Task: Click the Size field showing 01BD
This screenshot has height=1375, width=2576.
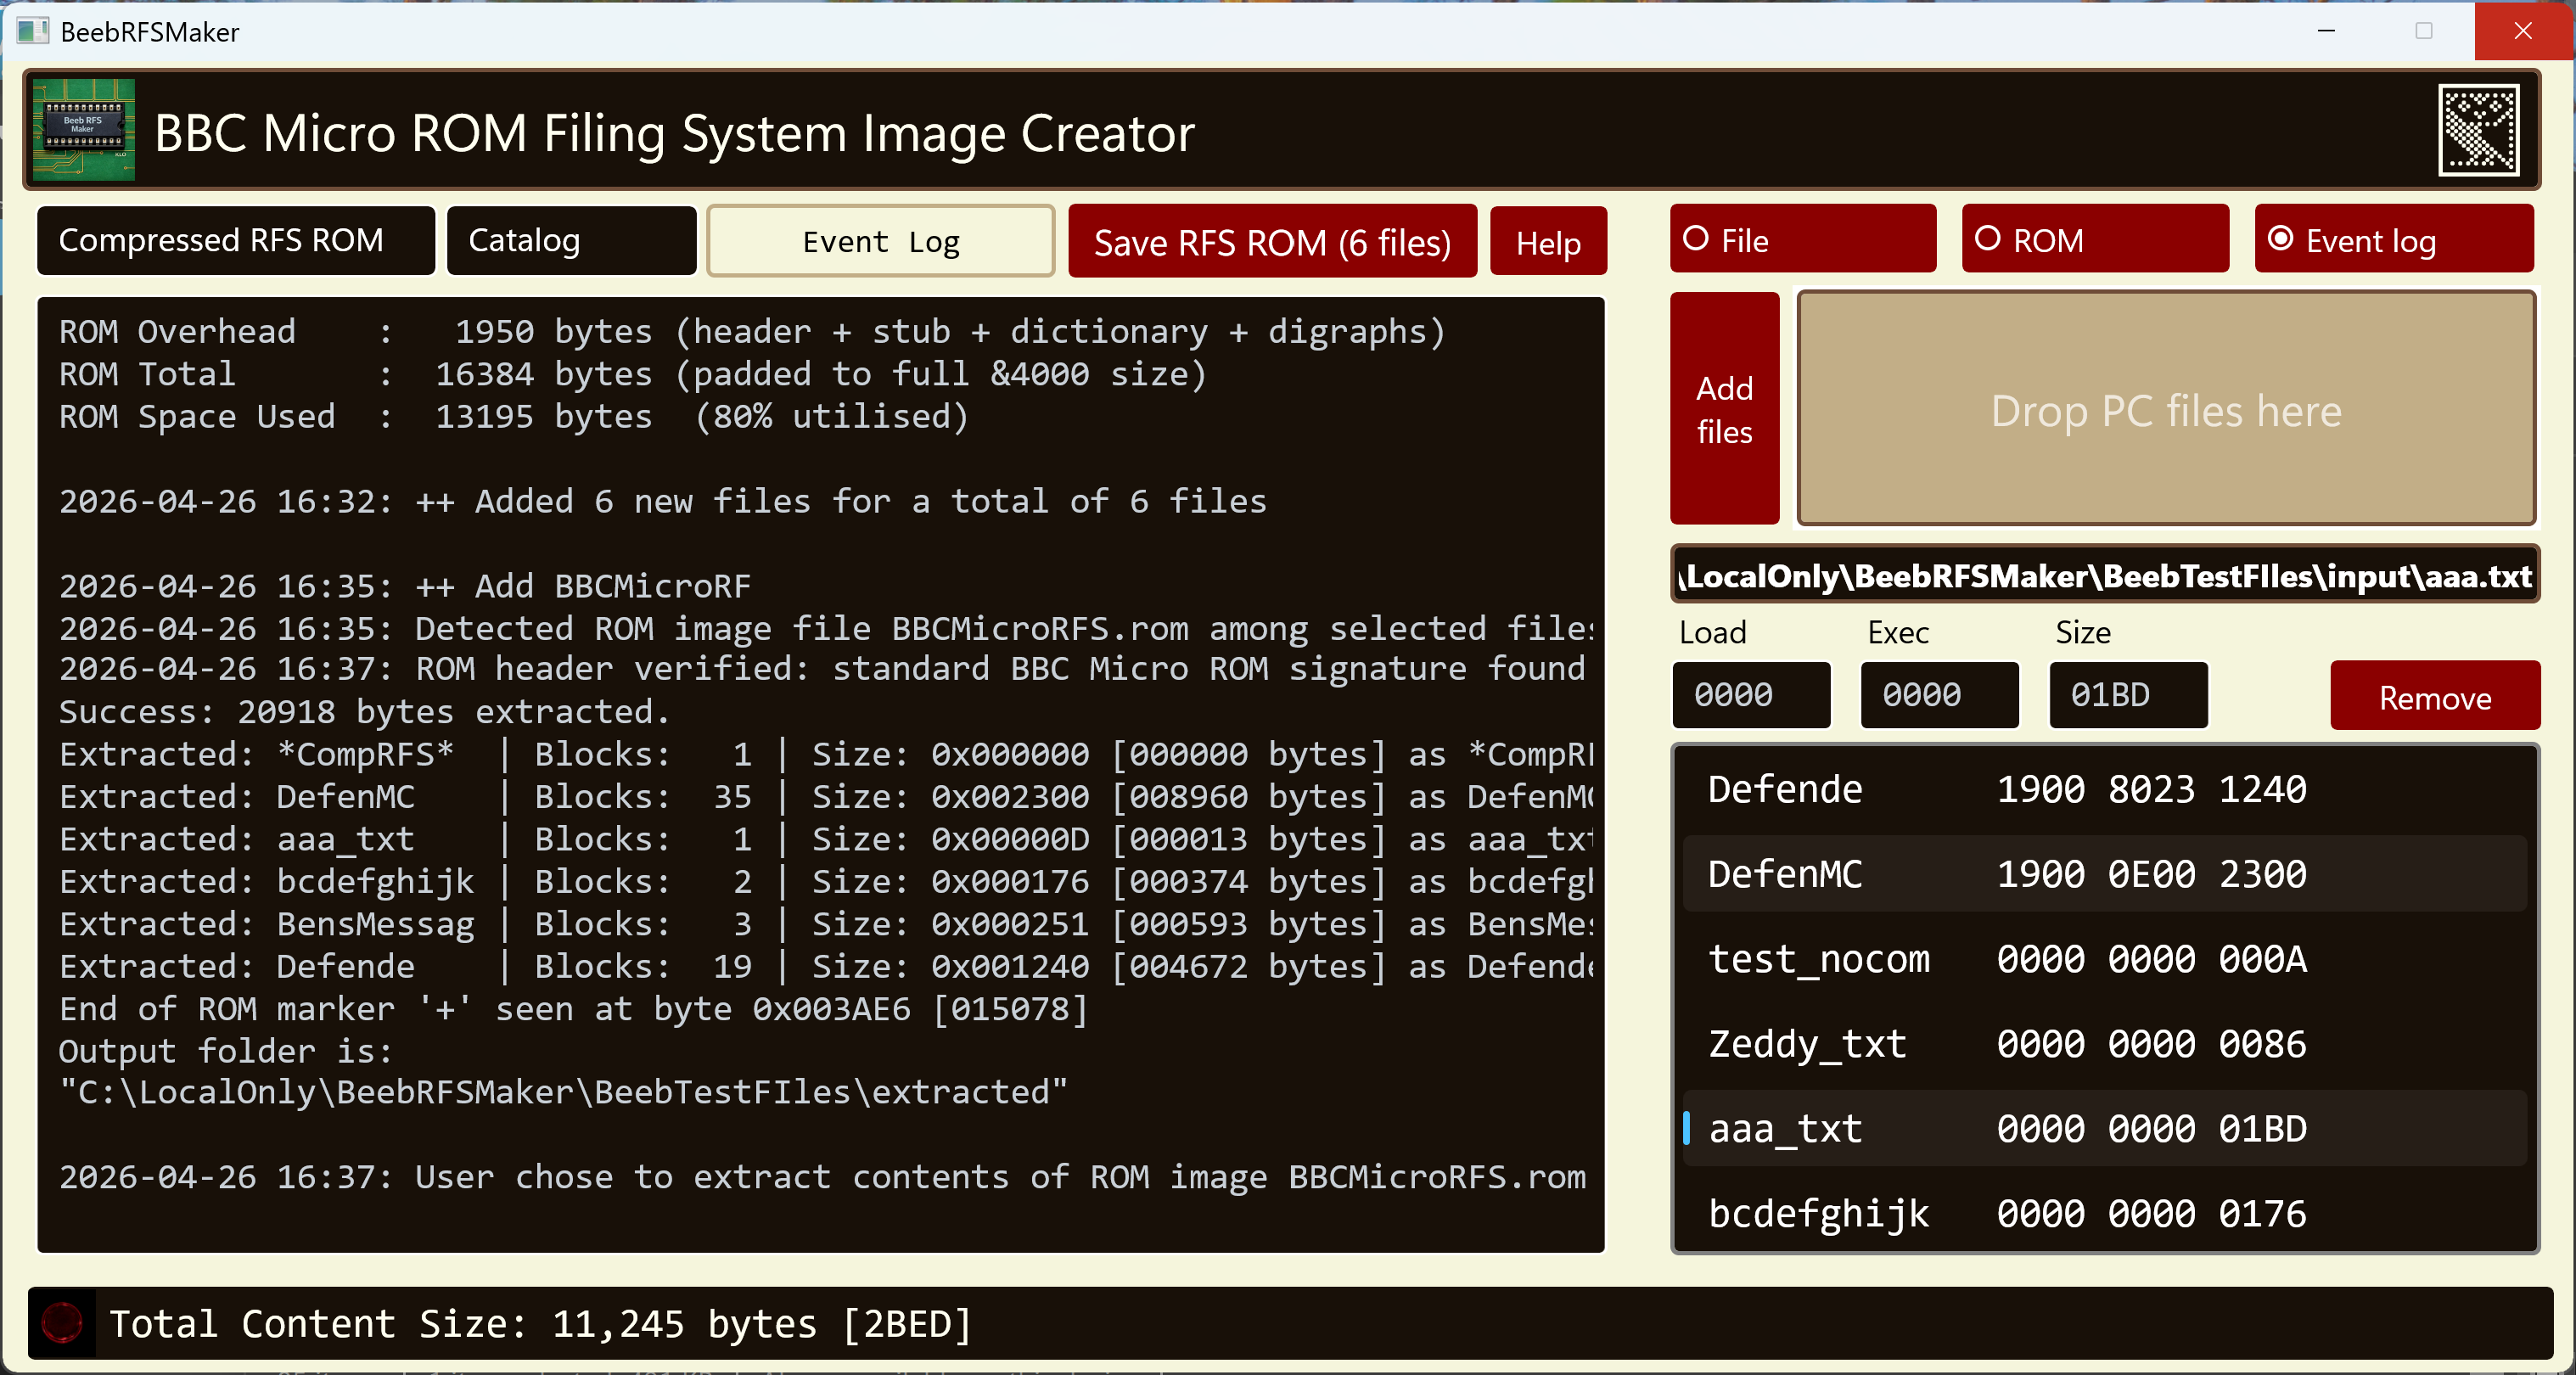Action: click(2127, 695)
